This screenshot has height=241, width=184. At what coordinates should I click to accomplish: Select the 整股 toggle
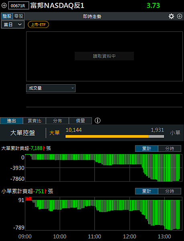point(7,16)
